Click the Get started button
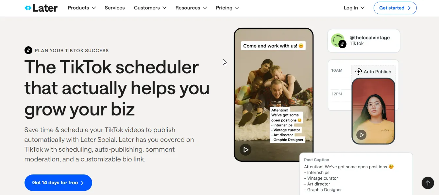 click(x=395, y=8)
